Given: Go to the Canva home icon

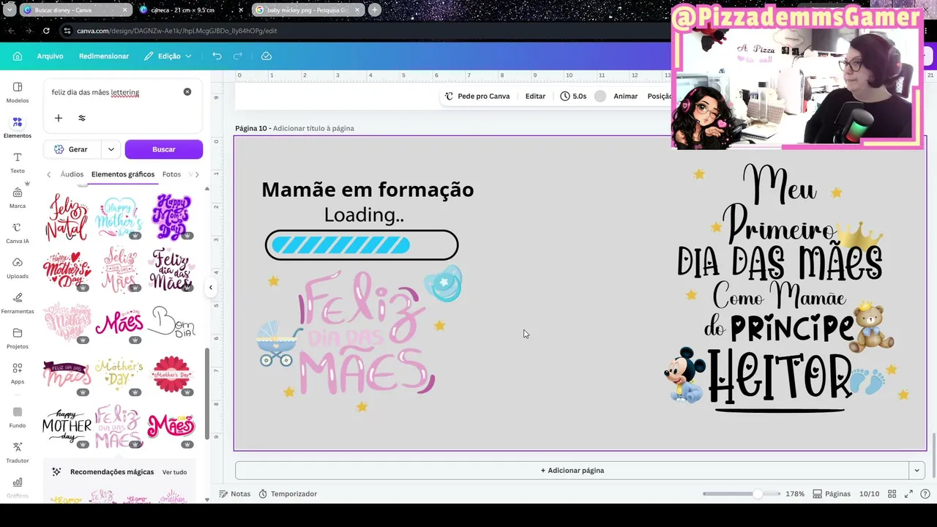Looking at the screenshot, I should [18, 56].
